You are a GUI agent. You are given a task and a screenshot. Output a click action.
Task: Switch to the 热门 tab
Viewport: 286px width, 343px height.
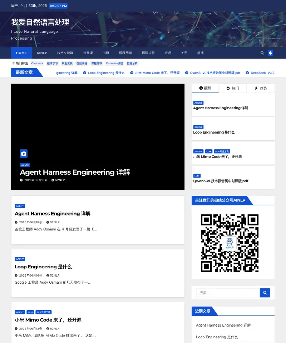coord(233,88)
